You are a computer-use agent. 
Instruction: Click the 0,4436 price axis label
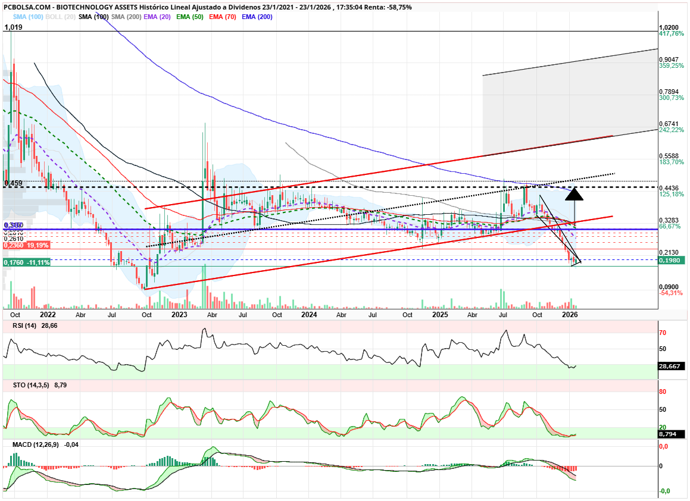[669, 188]
